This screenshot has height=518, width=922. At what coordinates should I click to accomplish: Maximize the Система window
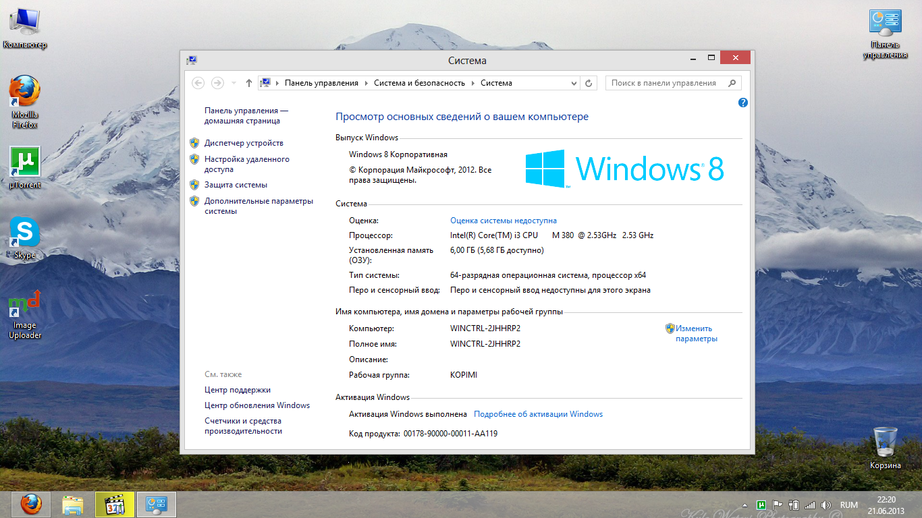[x=711, y=58]
